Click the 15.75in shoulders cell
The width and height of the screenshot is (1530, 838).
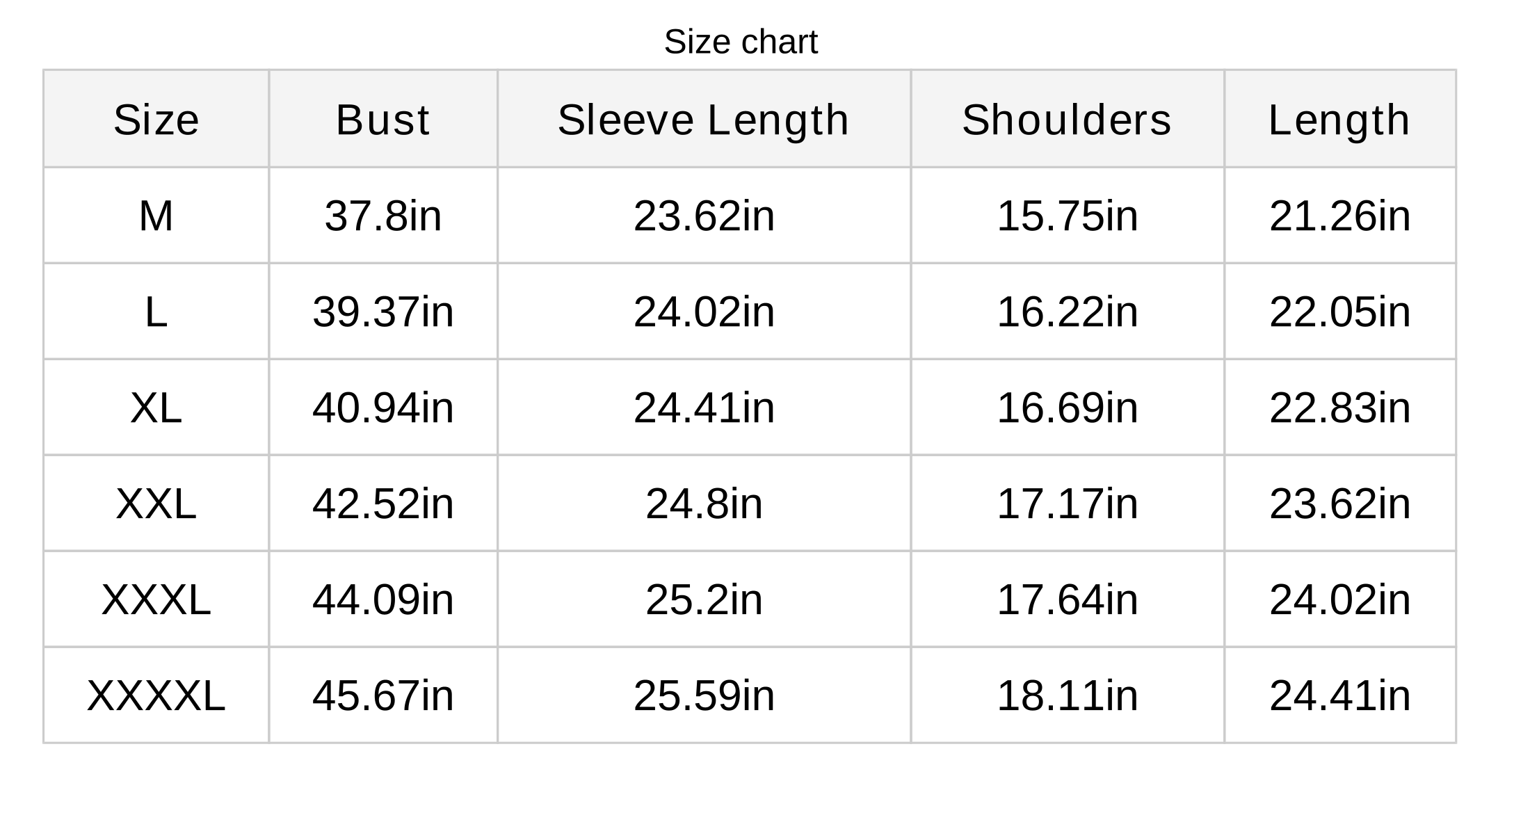1068,216
